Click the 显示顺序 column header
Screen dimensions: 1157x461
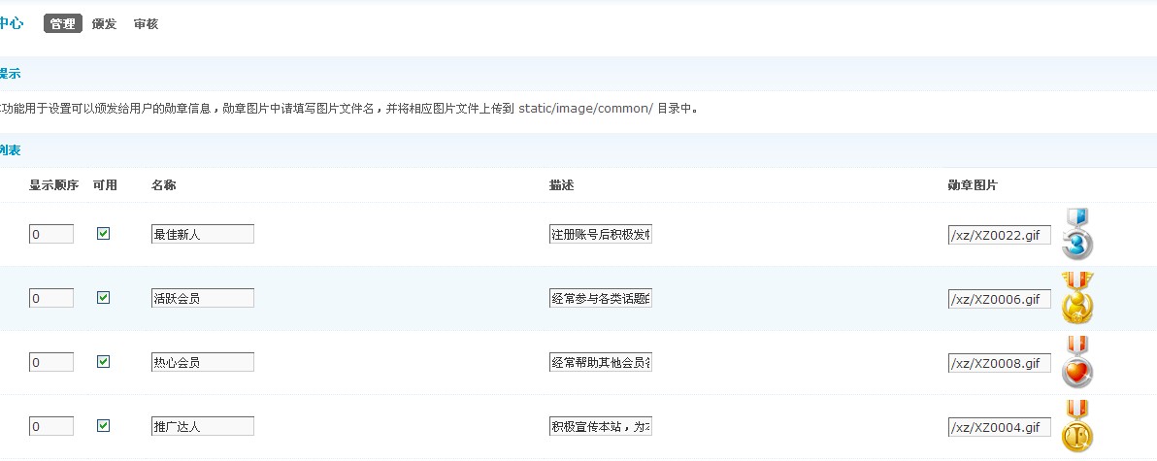53,185
